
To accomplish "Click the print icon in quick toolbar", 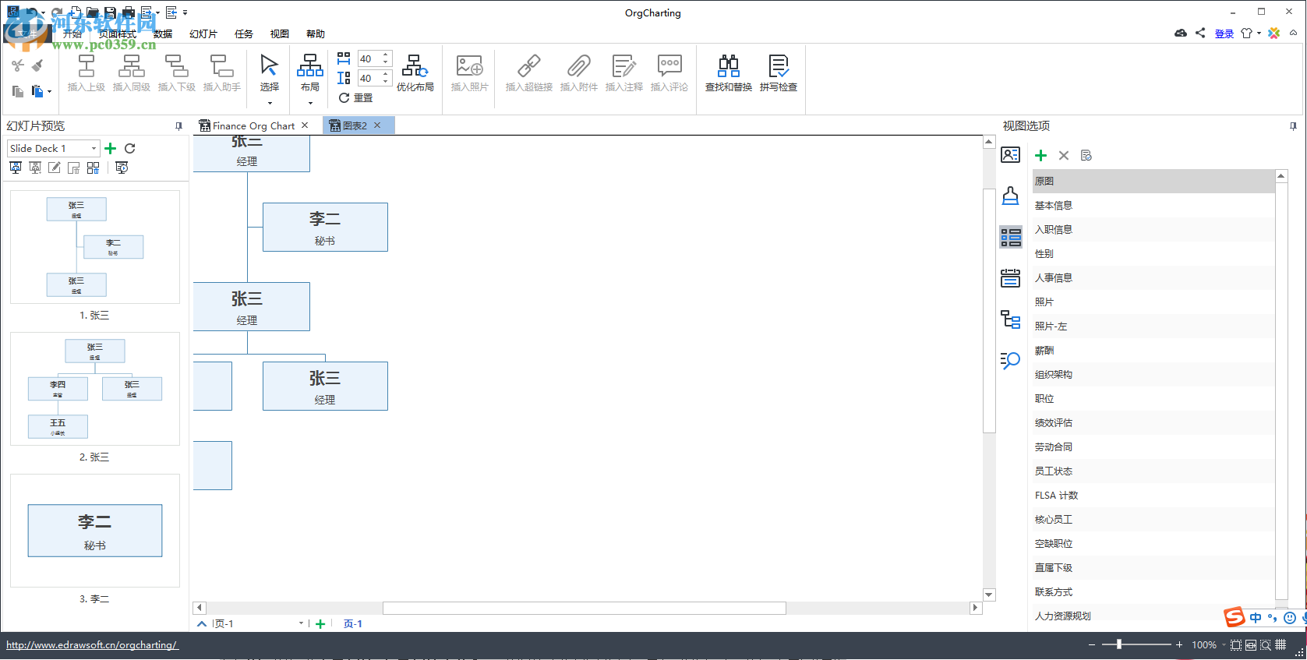I will [x=129, y=12].
